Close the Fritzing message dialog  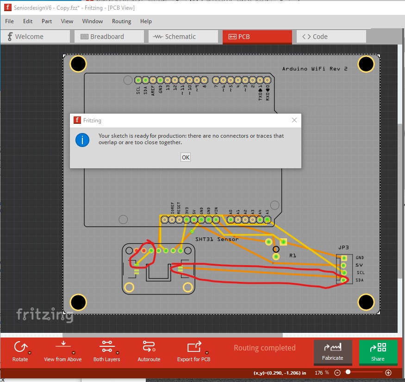coord(294,120)
